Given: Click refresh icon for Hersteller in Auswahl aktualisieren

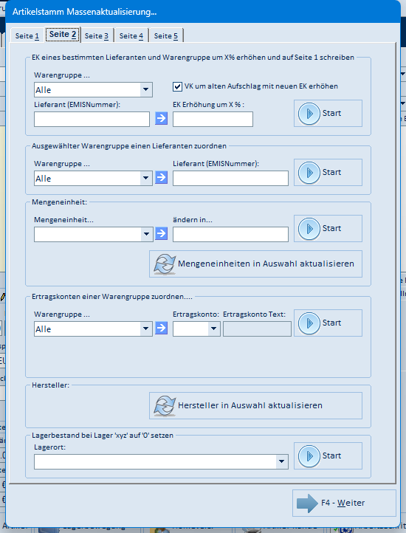Looking at the screenshot, I should [165, 406].
